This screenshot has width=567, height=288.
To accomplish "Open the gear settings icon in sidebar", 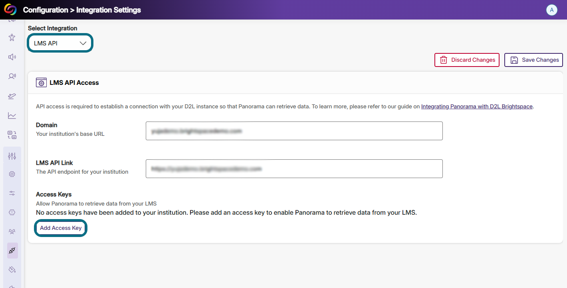I will (12, 174).
